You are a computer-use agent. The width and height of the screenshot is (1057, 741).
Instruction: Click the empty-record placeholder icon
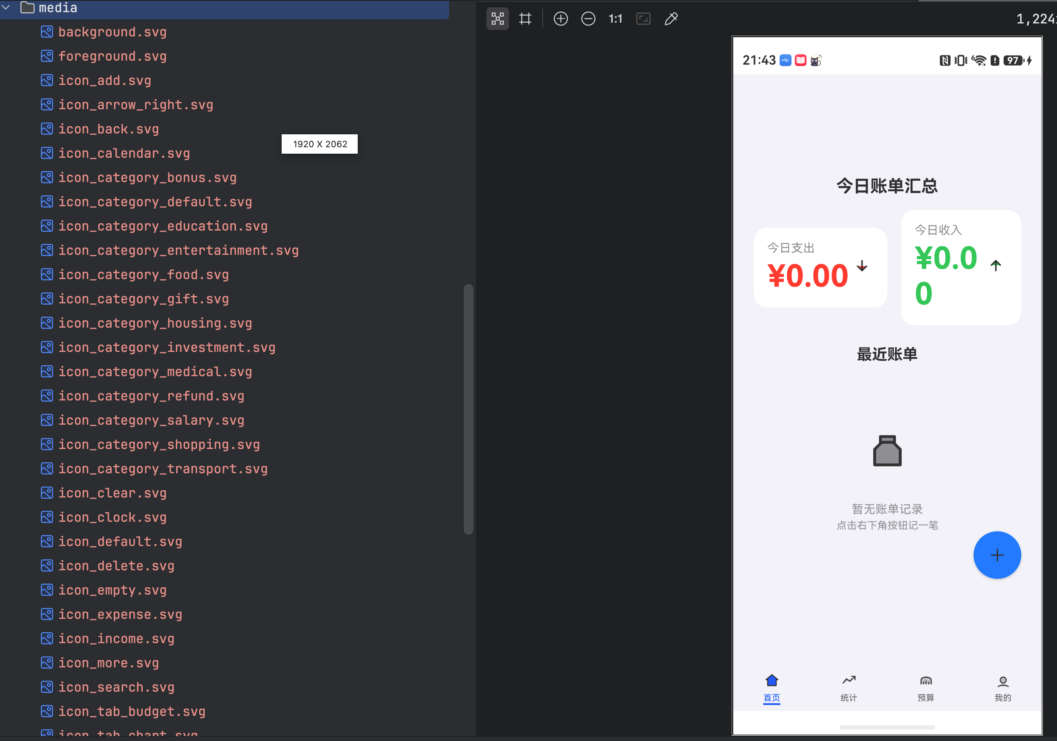point(887,451)
